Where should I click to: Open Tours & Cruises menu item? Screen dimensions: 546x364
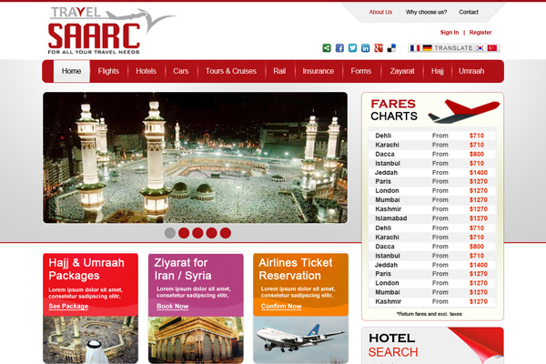pos(231,71)
